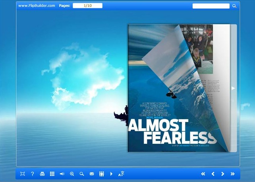Start auto flip playback

tap(111, 174)
